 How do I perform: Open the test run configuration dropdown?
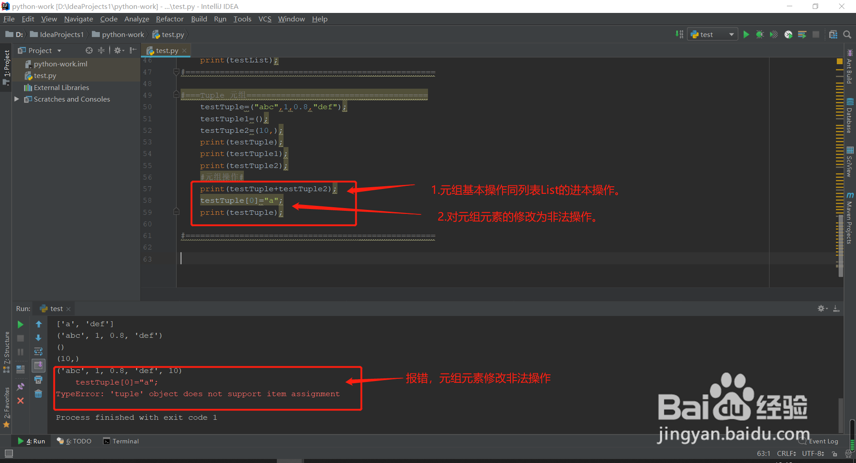click(730, 34)
